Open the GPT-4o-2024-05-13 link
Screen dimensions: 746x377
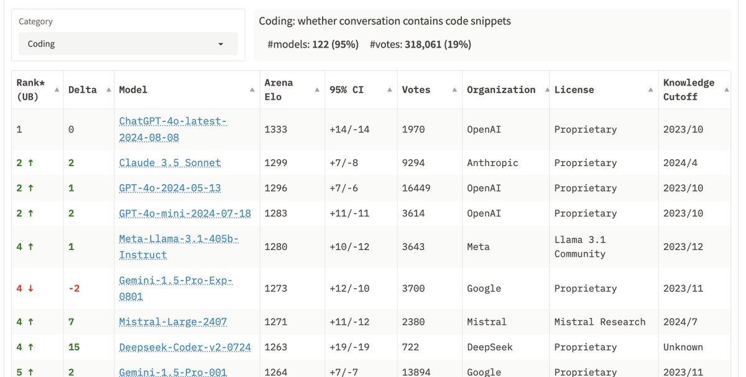[x=170, y=188]
